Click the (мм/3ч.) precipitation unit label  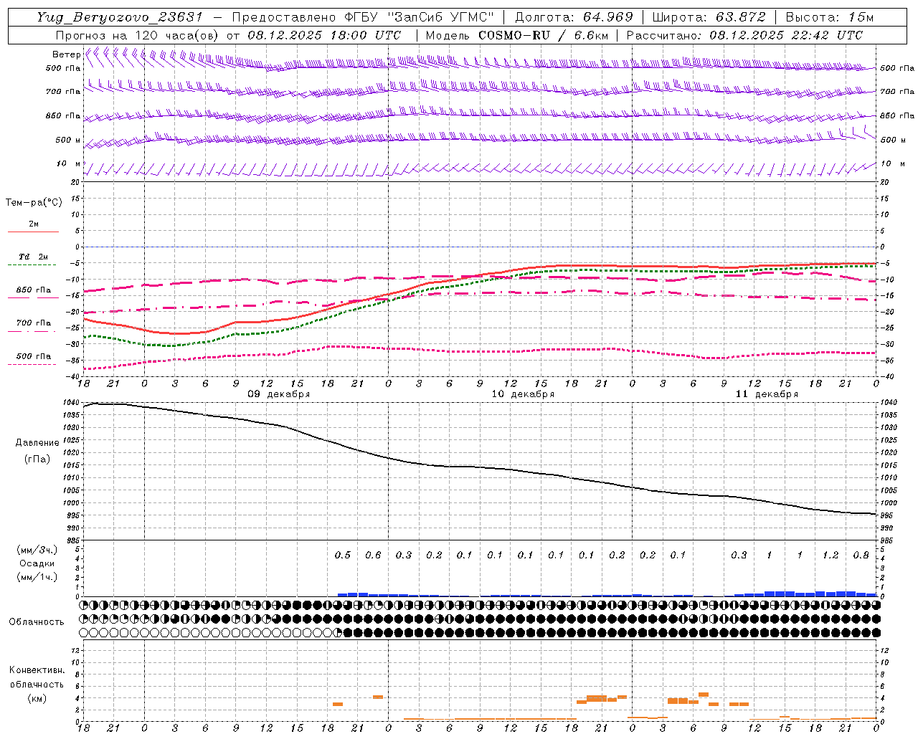click(x=37, y=550)
